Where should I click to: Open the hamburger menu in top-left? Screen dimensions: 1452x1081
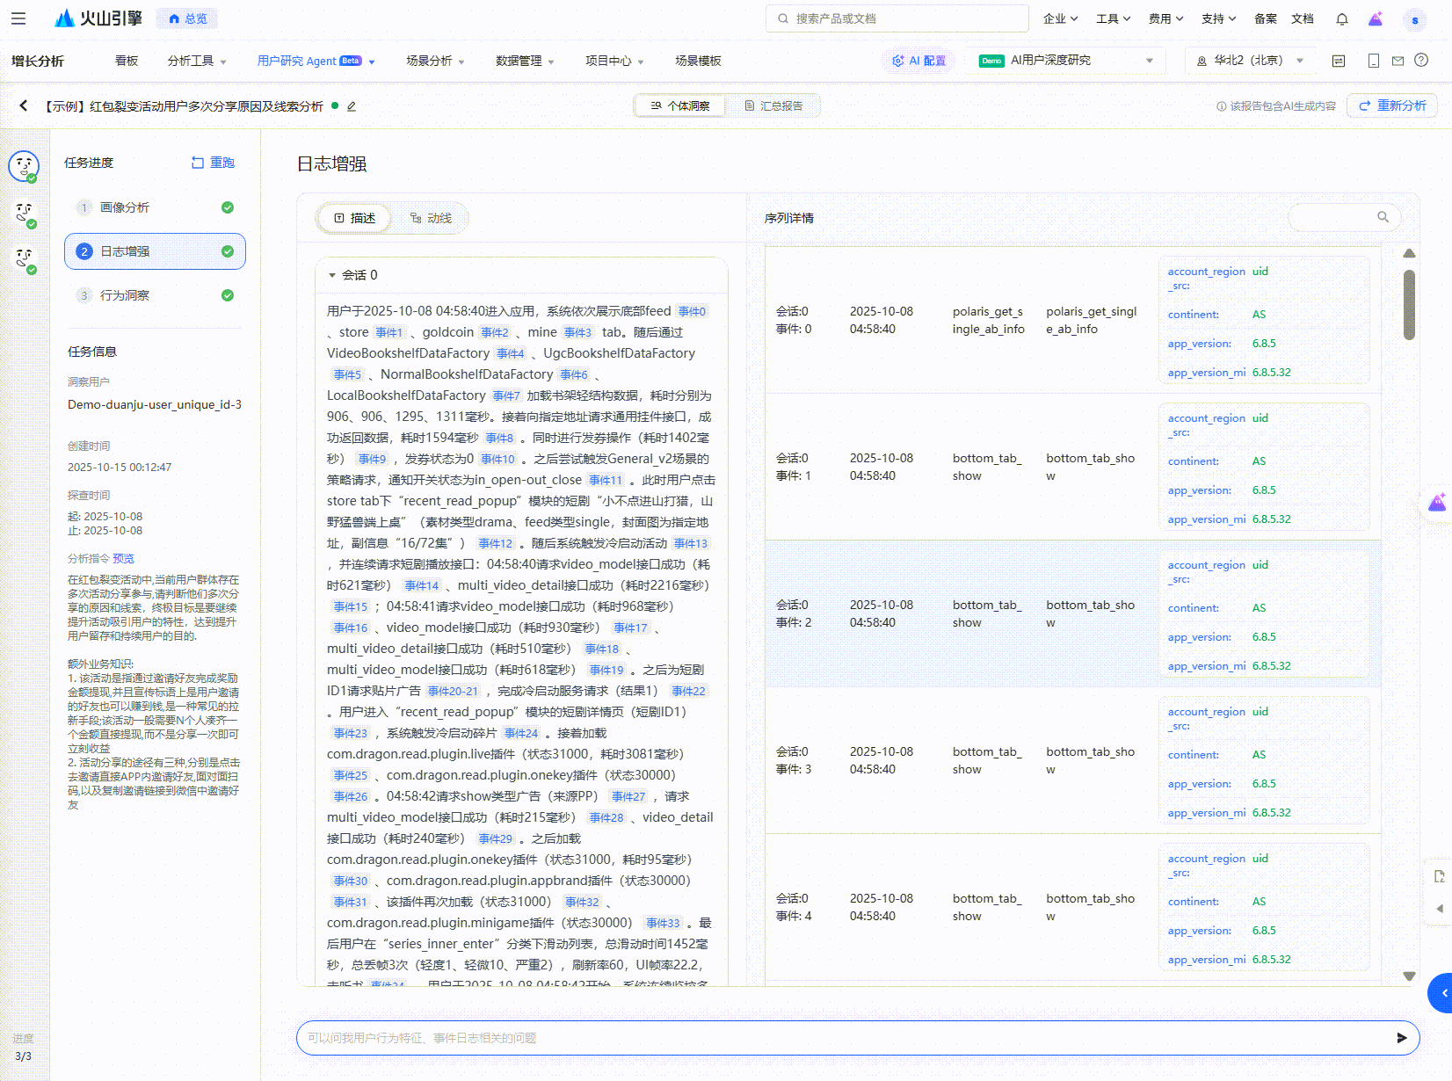coord(18,18)
